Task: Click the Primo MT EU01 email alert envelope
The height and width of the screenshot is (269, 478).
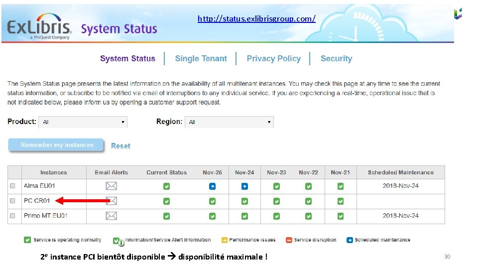Action: [x=111, y=216]
